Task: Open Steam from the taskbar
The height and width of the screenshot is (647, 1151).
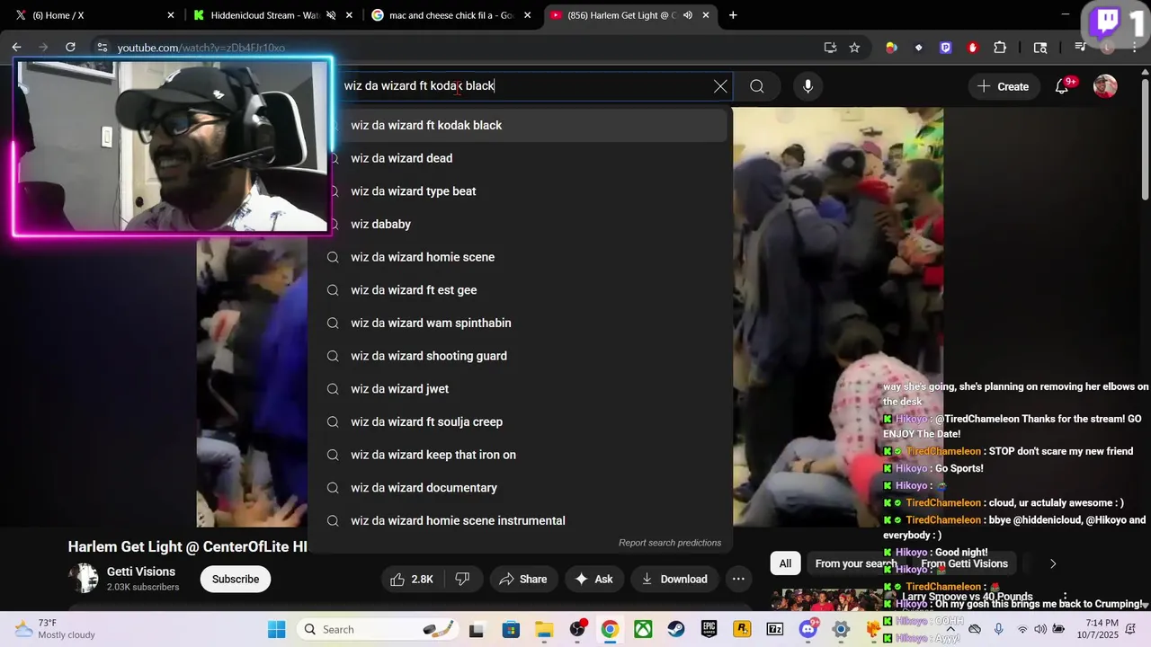Action: 675,629
